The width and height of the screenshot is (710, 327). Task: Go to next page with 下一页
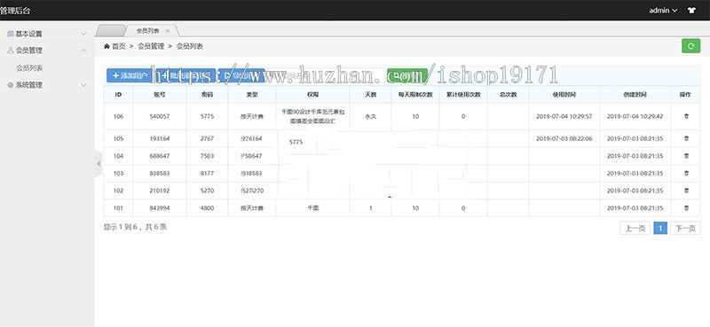(685, 229)
